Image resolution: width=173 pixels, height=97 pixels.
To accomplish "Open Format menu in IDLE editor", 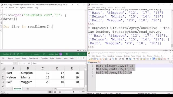I will 11,8.
